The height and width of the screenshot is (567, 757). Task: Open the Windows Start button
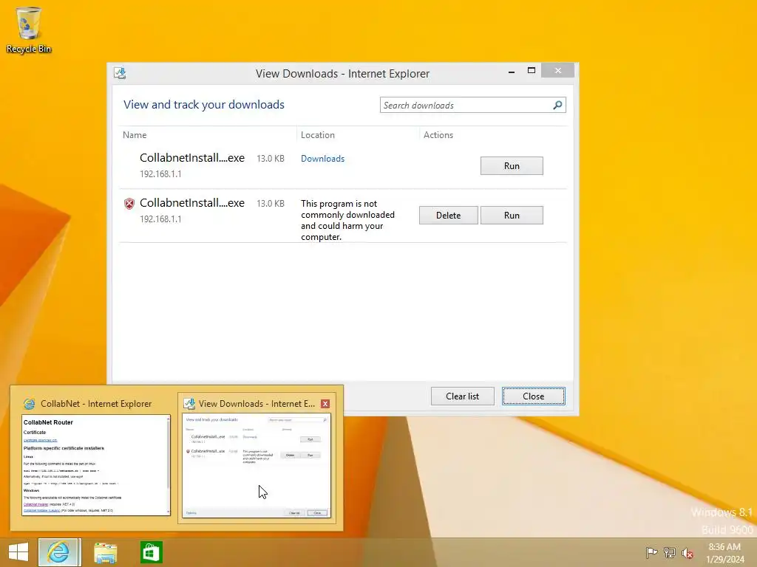tap(18, 552)
